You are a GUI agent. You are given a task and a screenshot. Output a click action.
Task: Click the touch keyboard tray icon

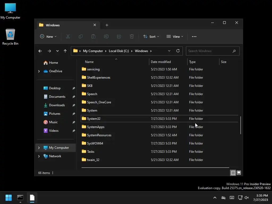click(232, 198)
